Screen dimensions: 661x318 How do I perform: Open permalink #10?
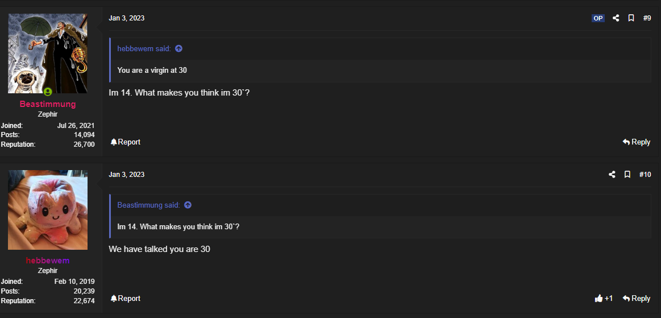click(645, 175)
